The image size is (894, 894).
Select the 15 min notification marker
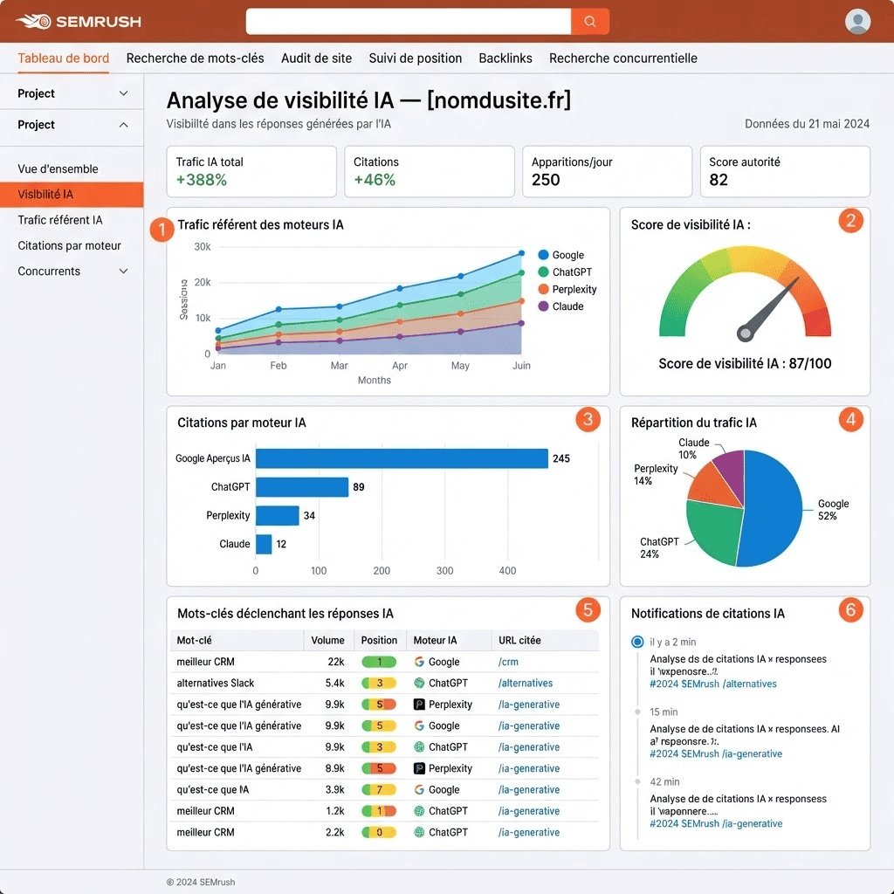637,712
